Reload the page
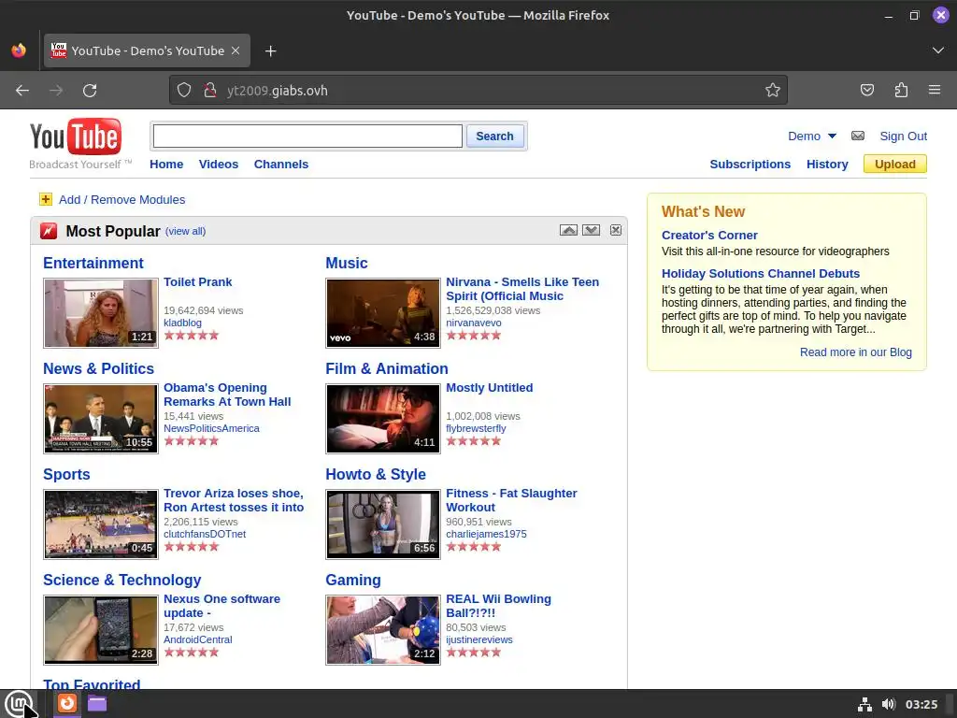 point(90,91)
